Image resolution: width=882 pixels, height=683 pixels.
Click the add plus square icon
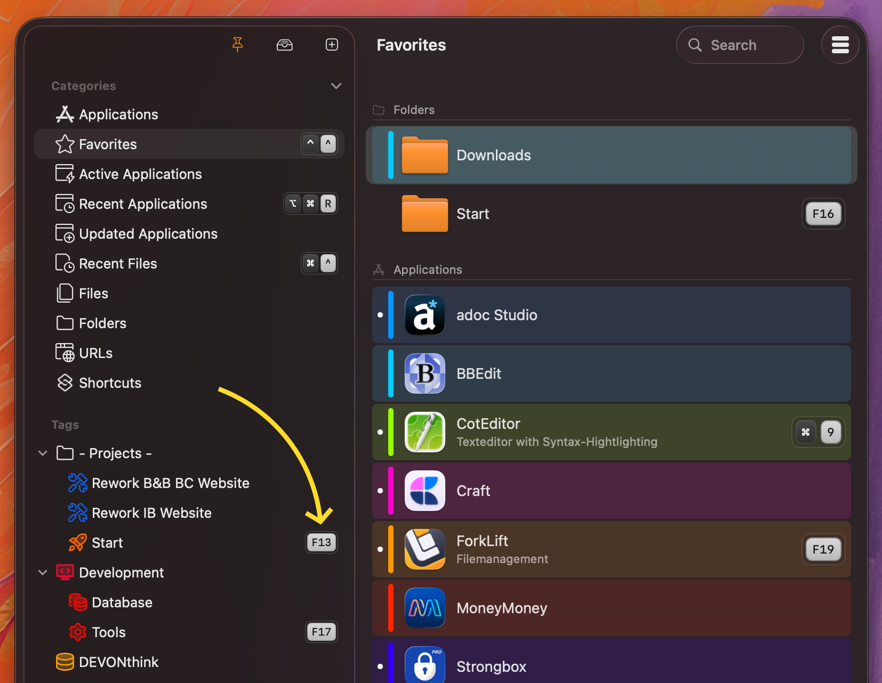[332, 45]
